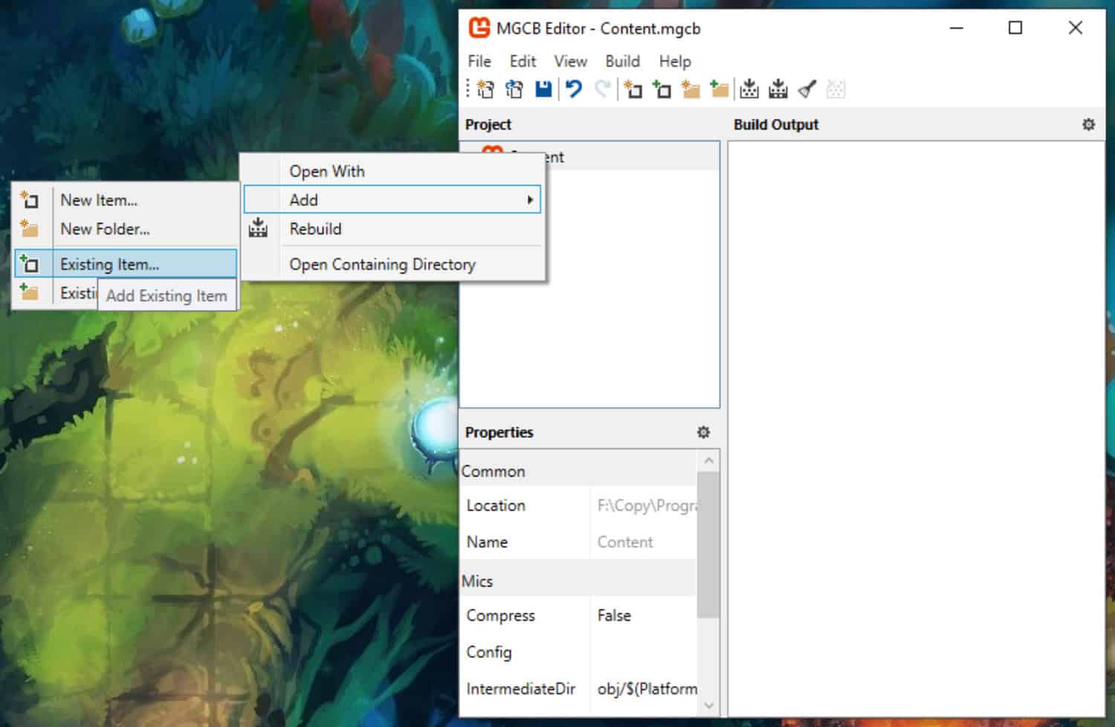Viewport: 1115px width, 727px height.
Task: Open the File menu
Action: [479, 61]
